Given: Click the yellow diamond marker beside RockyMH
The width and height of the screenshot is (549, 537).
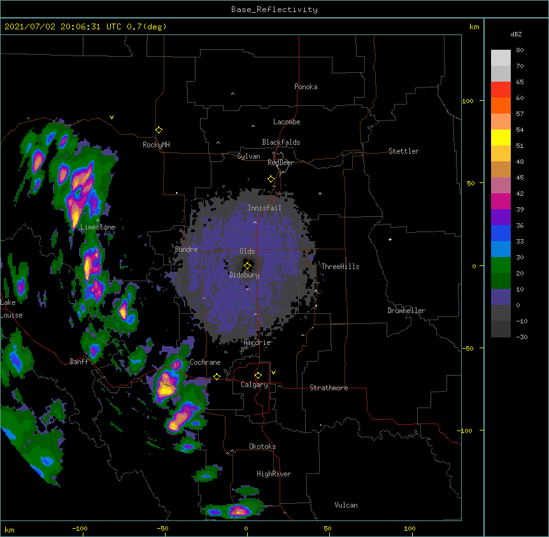Looking at the screenshot, I should click(x=159, y=130).
